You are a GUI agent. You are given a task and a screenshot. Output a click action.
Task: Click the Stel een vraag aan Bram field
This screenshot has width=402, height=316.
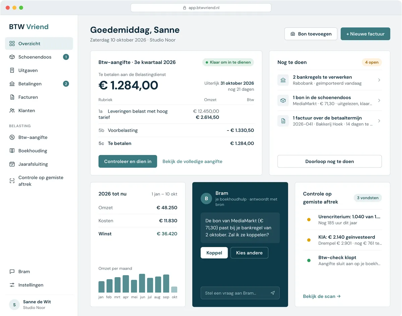(x=240, y=293)
